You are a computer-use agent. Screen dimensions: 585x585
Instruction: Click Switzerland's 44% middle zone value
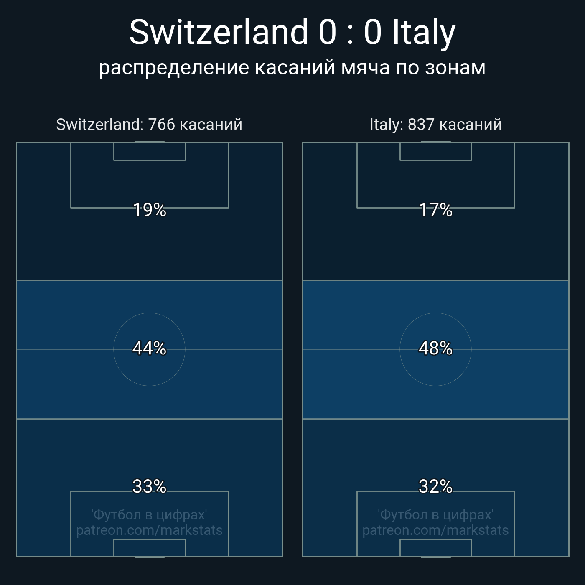pyautogui.click(x=149, y=348)
